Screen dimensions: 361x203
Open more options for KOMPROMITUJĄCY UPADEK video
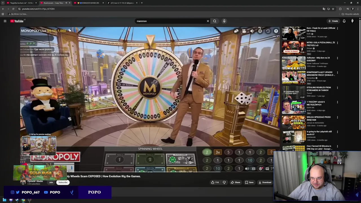337,72
